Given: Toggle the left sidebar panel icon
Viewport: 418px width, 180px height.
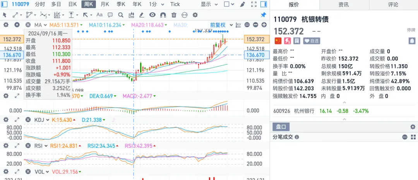Looking at the screenshot, I should [5, 4].
